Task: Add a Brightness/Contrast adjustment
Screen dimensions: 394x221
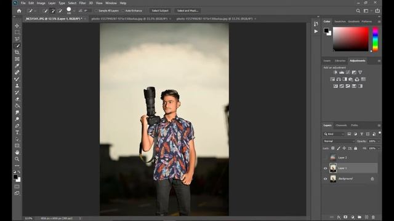Action: (x=336, y=72)
